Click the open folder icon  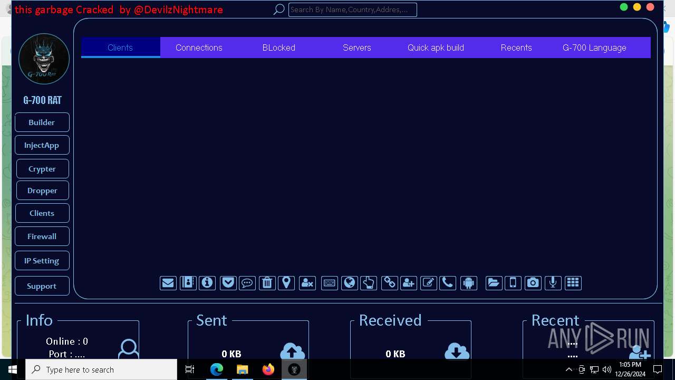494,283
